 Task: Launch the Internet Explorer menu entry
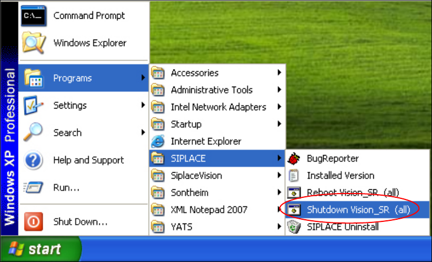[x=217, y=141]
